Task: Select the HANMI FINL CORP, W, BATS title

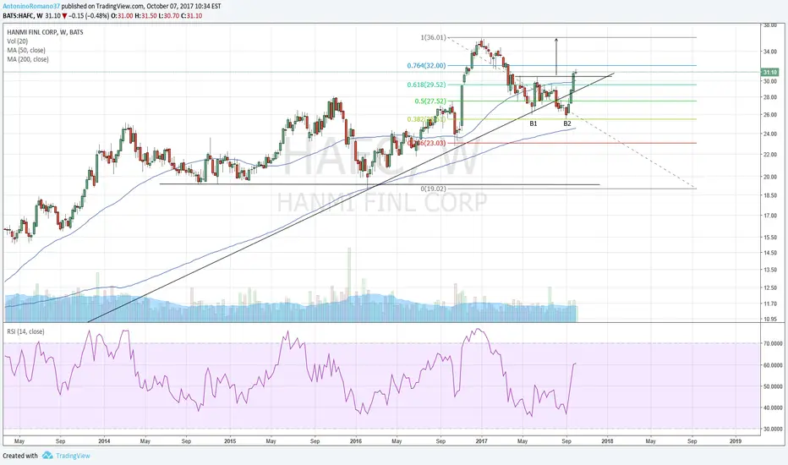Action: [x=45, y=32]
